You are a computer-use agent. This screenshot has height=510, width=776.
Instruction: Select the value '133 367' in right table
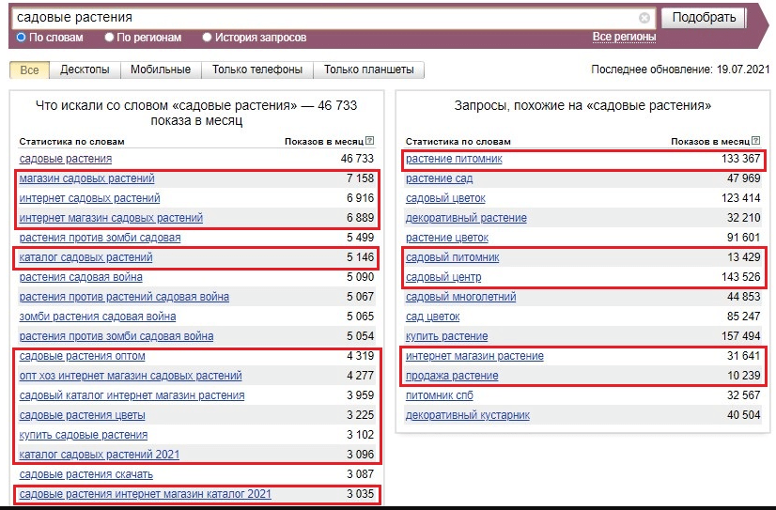pos(740,159)
